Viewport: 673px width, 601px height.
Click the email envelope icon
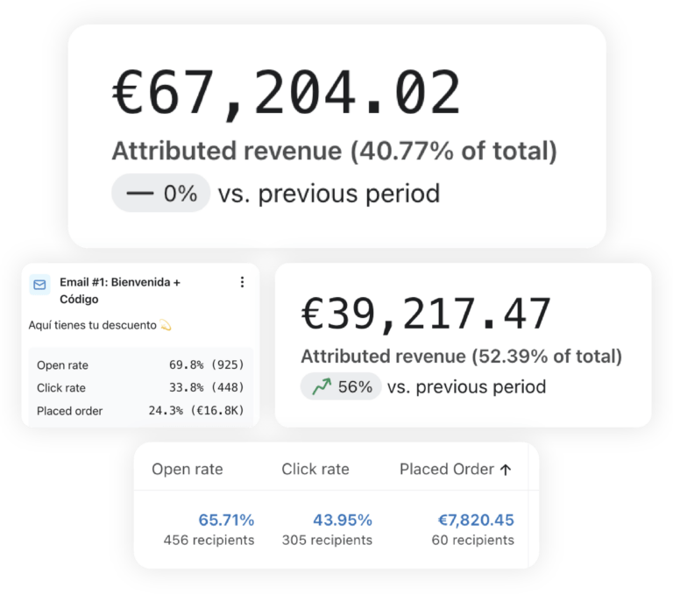39,284
